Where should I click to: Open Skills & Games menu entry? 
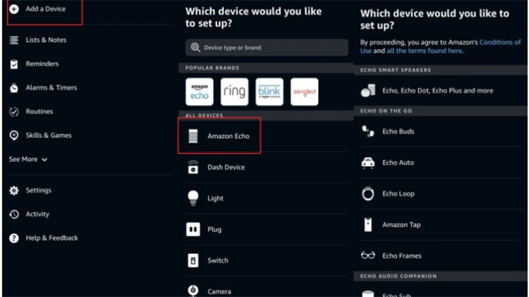48,135
